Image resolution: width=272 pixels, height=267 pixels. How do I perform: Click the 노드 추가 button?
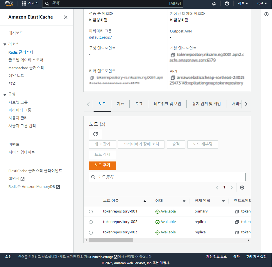[102, 166]
